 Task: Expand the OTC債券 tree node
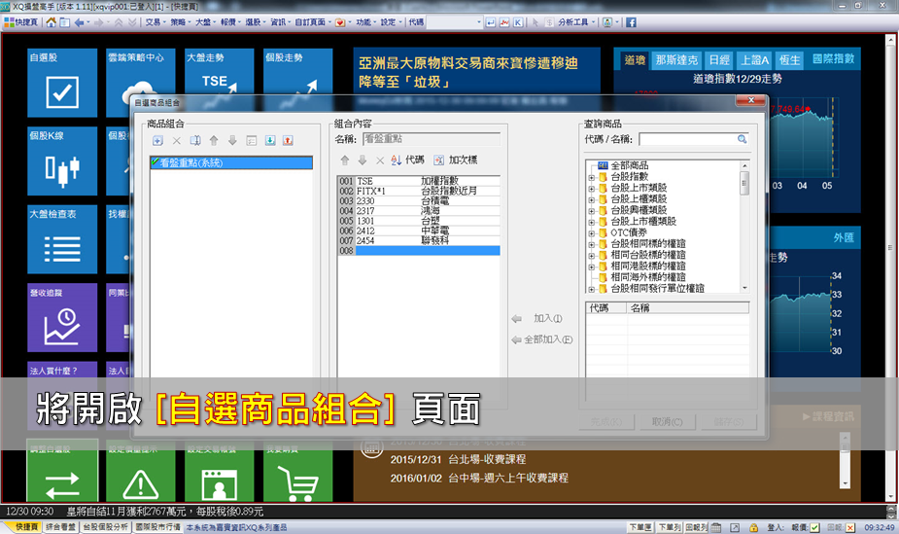tap(591, 233)
